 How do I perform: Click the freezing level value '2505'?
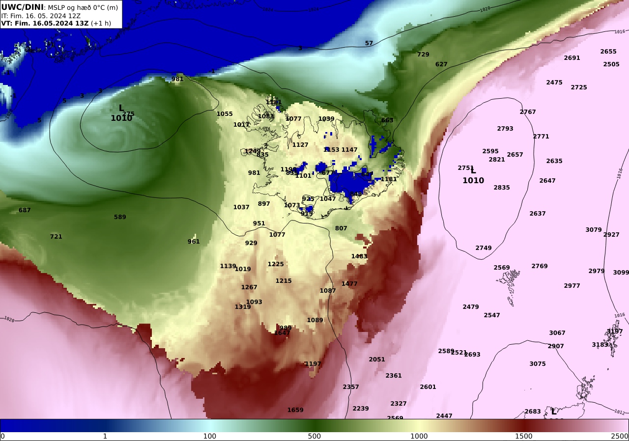coord(611,64)
